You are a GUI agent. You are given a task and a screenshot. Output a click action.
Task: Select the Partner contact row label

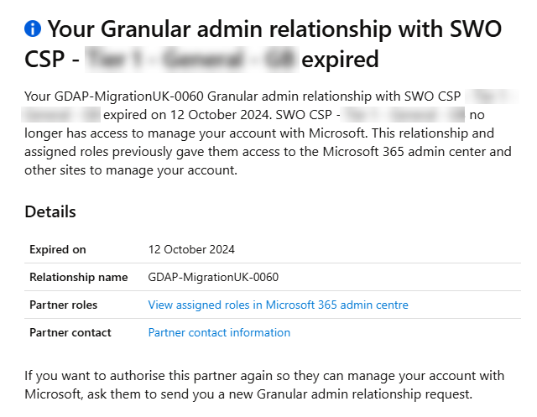point(70,332)
